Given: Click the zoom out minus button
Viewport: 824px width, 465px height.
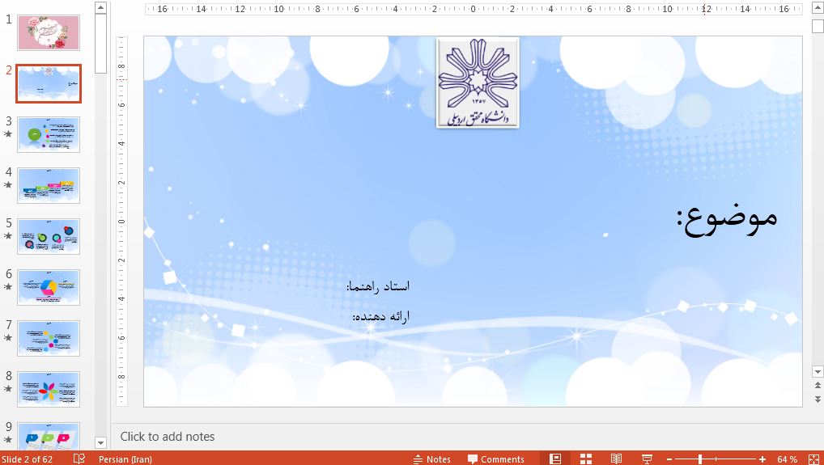Looking at the screenshot, I should [x=671, y=459].
